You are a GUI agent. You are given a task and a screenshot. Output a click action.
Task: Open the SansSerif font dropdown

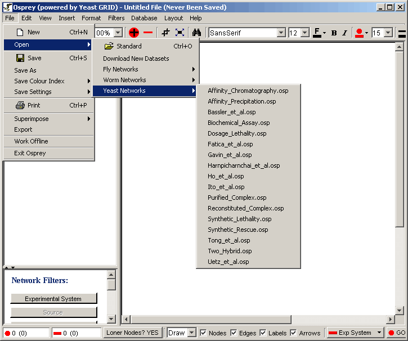pos(281,33)
